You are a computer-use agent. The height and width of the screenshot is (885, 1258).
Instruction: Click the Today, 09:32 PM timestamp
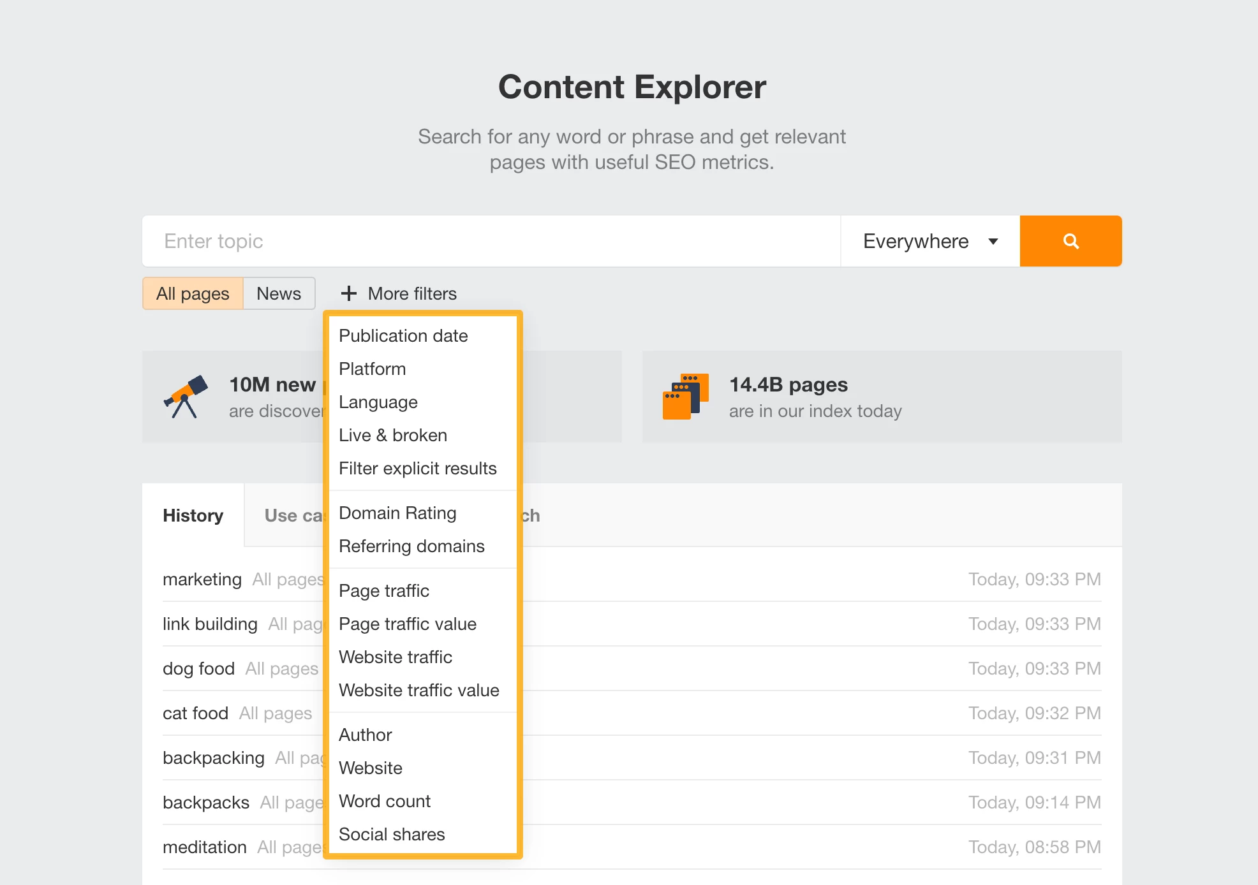click(x=1035, y=713)
